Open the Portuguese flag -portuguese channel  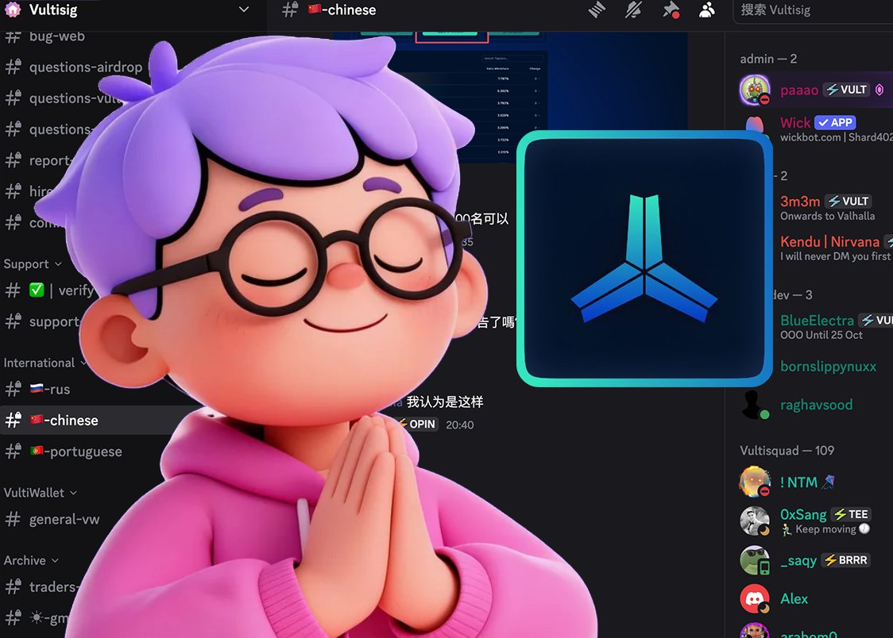pos(75,452)
